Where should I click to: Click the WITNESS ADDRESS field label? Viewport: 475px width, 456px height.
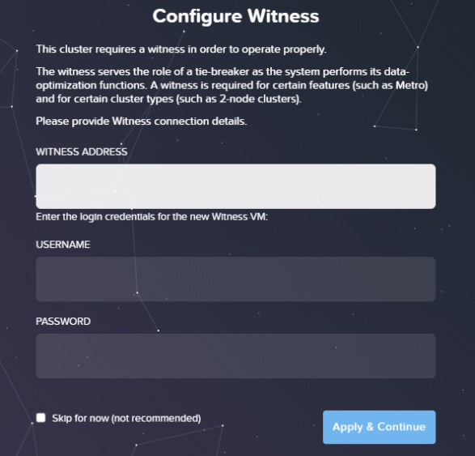82,151
